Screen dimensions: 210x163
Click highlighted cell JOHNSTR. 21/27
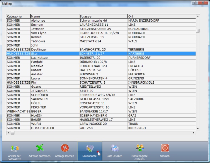click(103, 54)
